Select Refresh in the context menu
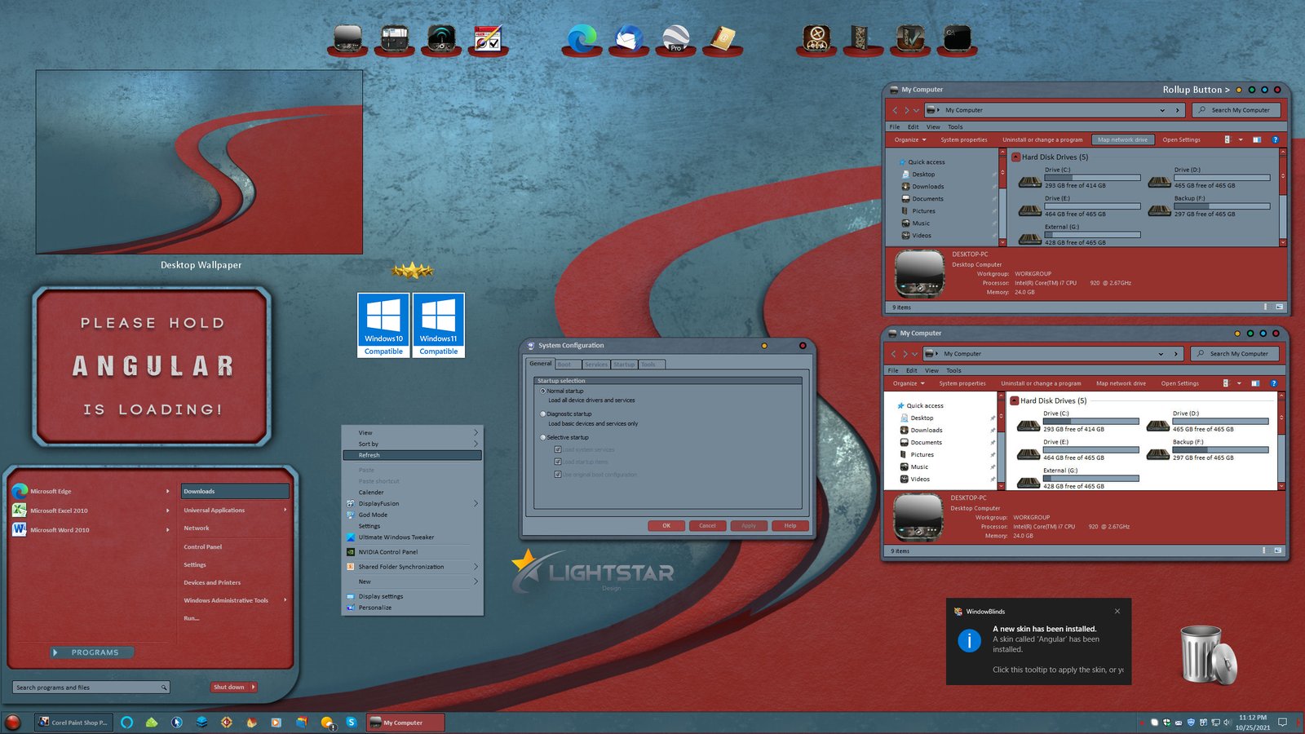1305x734 pixels. point(413,455)
